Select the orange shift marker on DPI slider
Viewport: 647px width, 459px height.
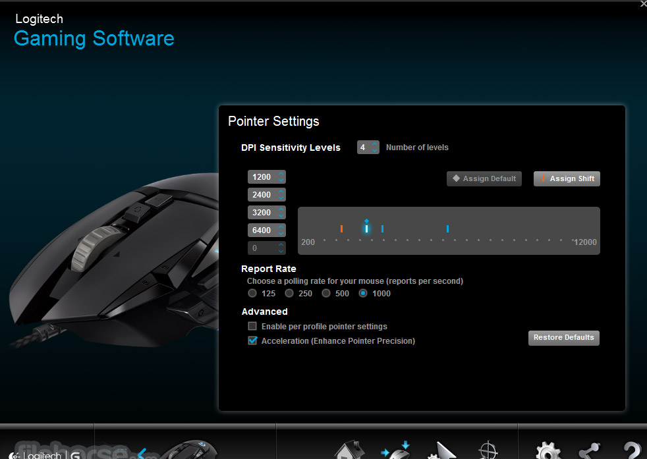click(x=342, y=229)
